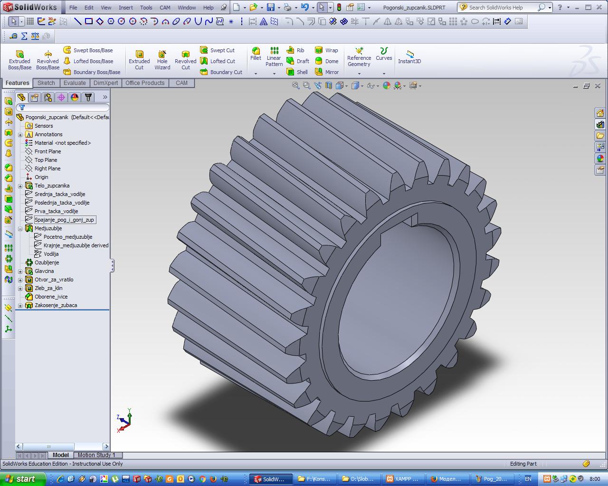The image size is (608, 486).
Task: Click the Save icon in the toolbar
Action: pos(270,7)
